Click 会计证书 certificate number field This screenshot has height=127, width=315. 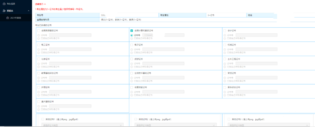point(257,35)
